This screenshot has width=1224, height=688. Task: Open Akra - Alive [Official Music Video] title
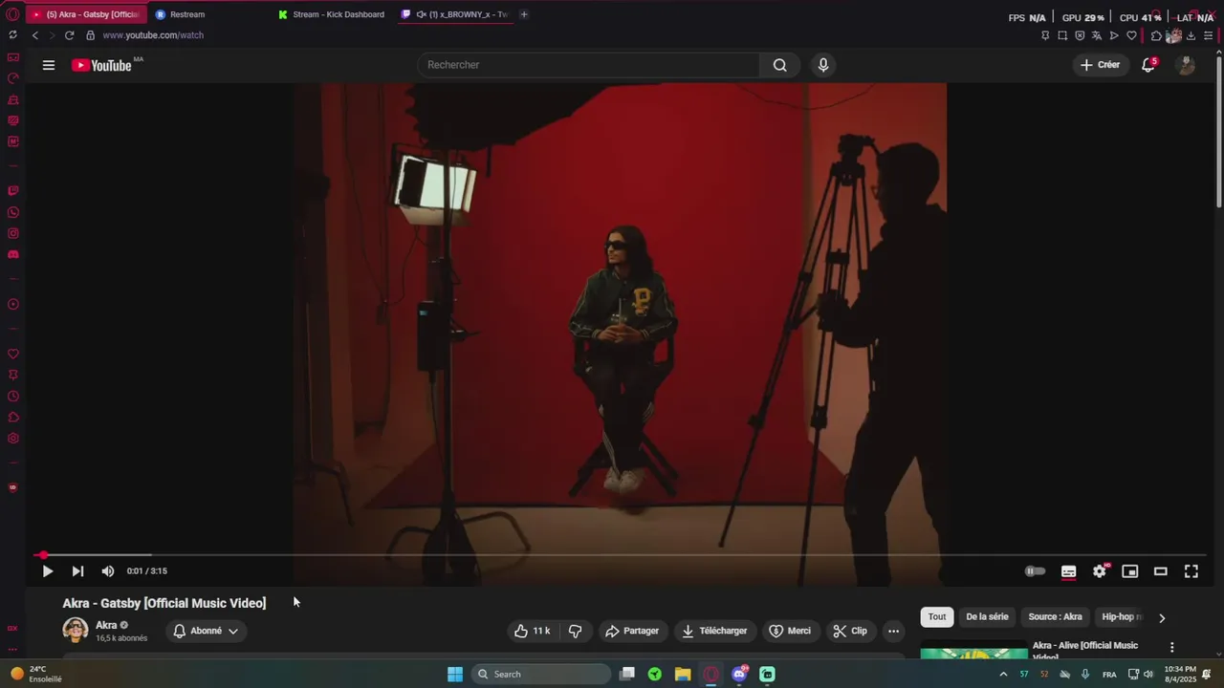(x=1085, y=651)
